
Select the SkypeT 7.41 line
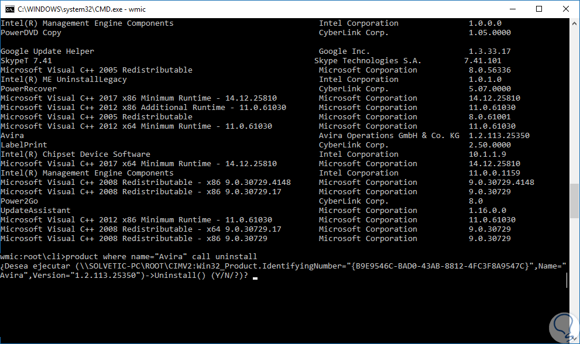point(26,61)
